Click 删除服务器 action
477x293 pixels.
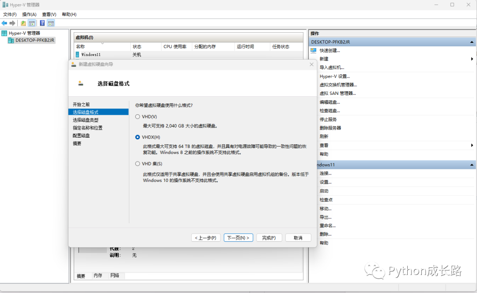330,128
